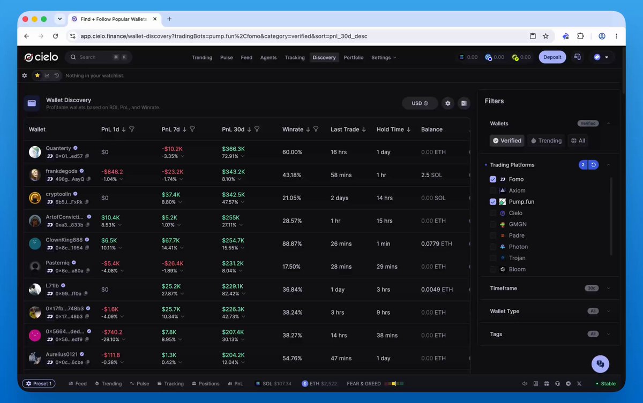The width and height of the screenshot is (643, 403).
Task: Enable the Axiom trading platform checkbox
Action: point(493,191)
